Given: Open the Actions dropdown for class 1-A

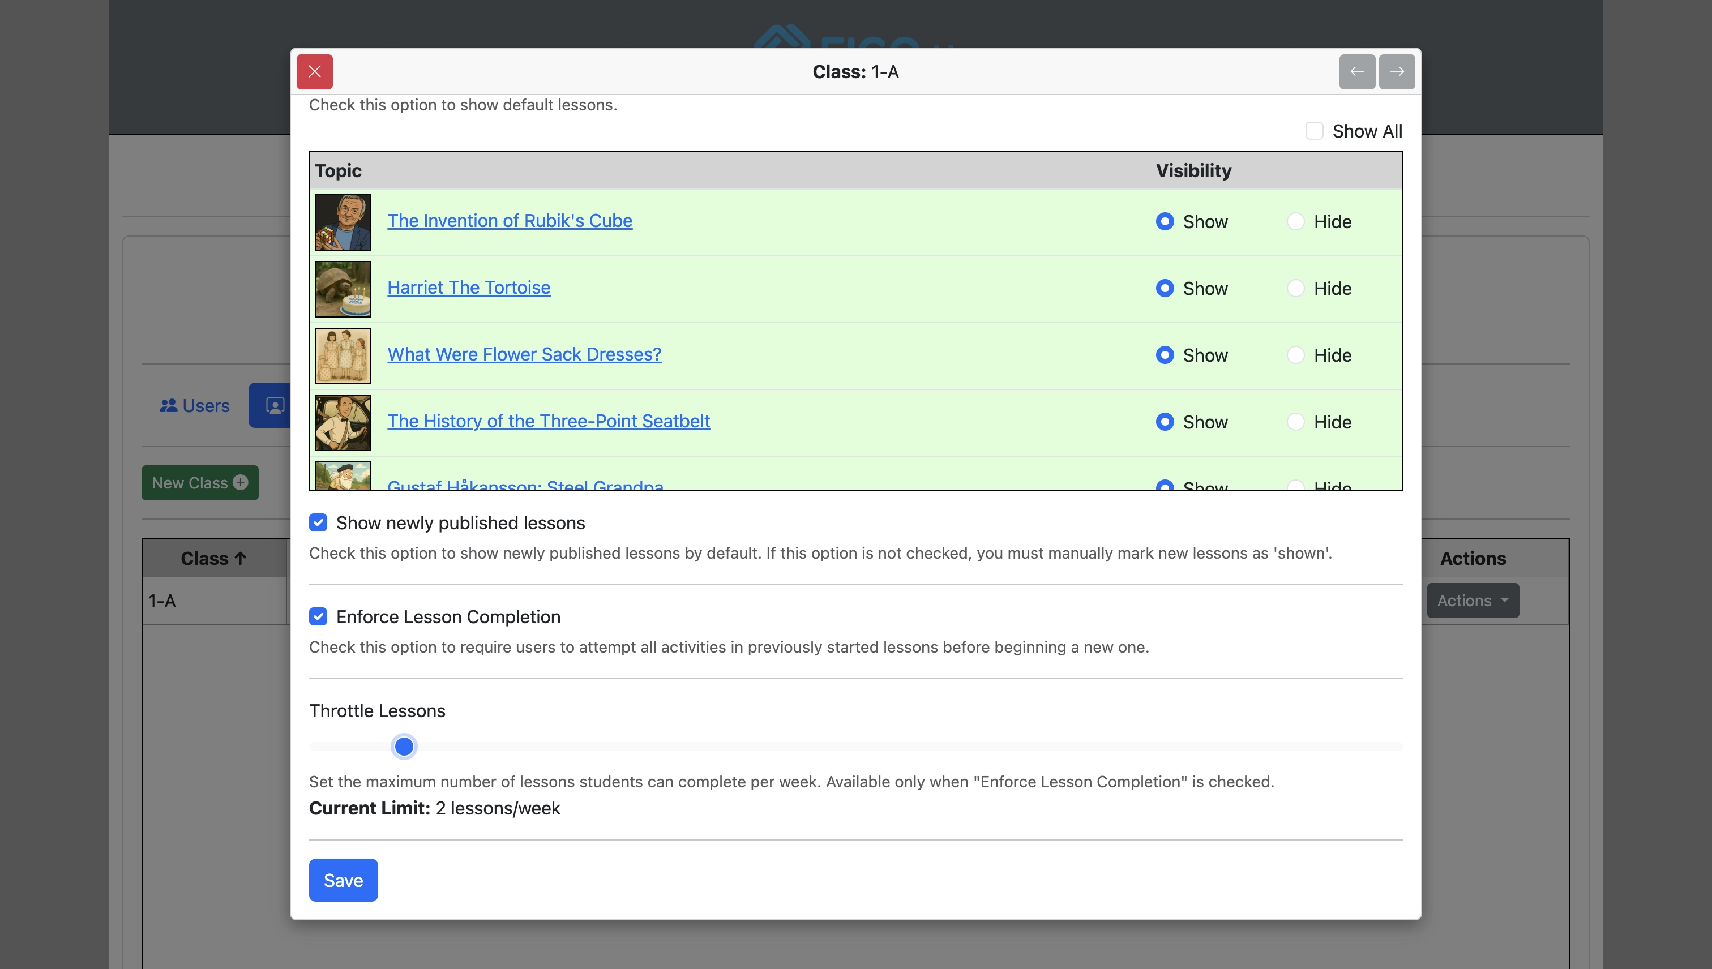Looking at the screenshot, I should point(1473,601).
